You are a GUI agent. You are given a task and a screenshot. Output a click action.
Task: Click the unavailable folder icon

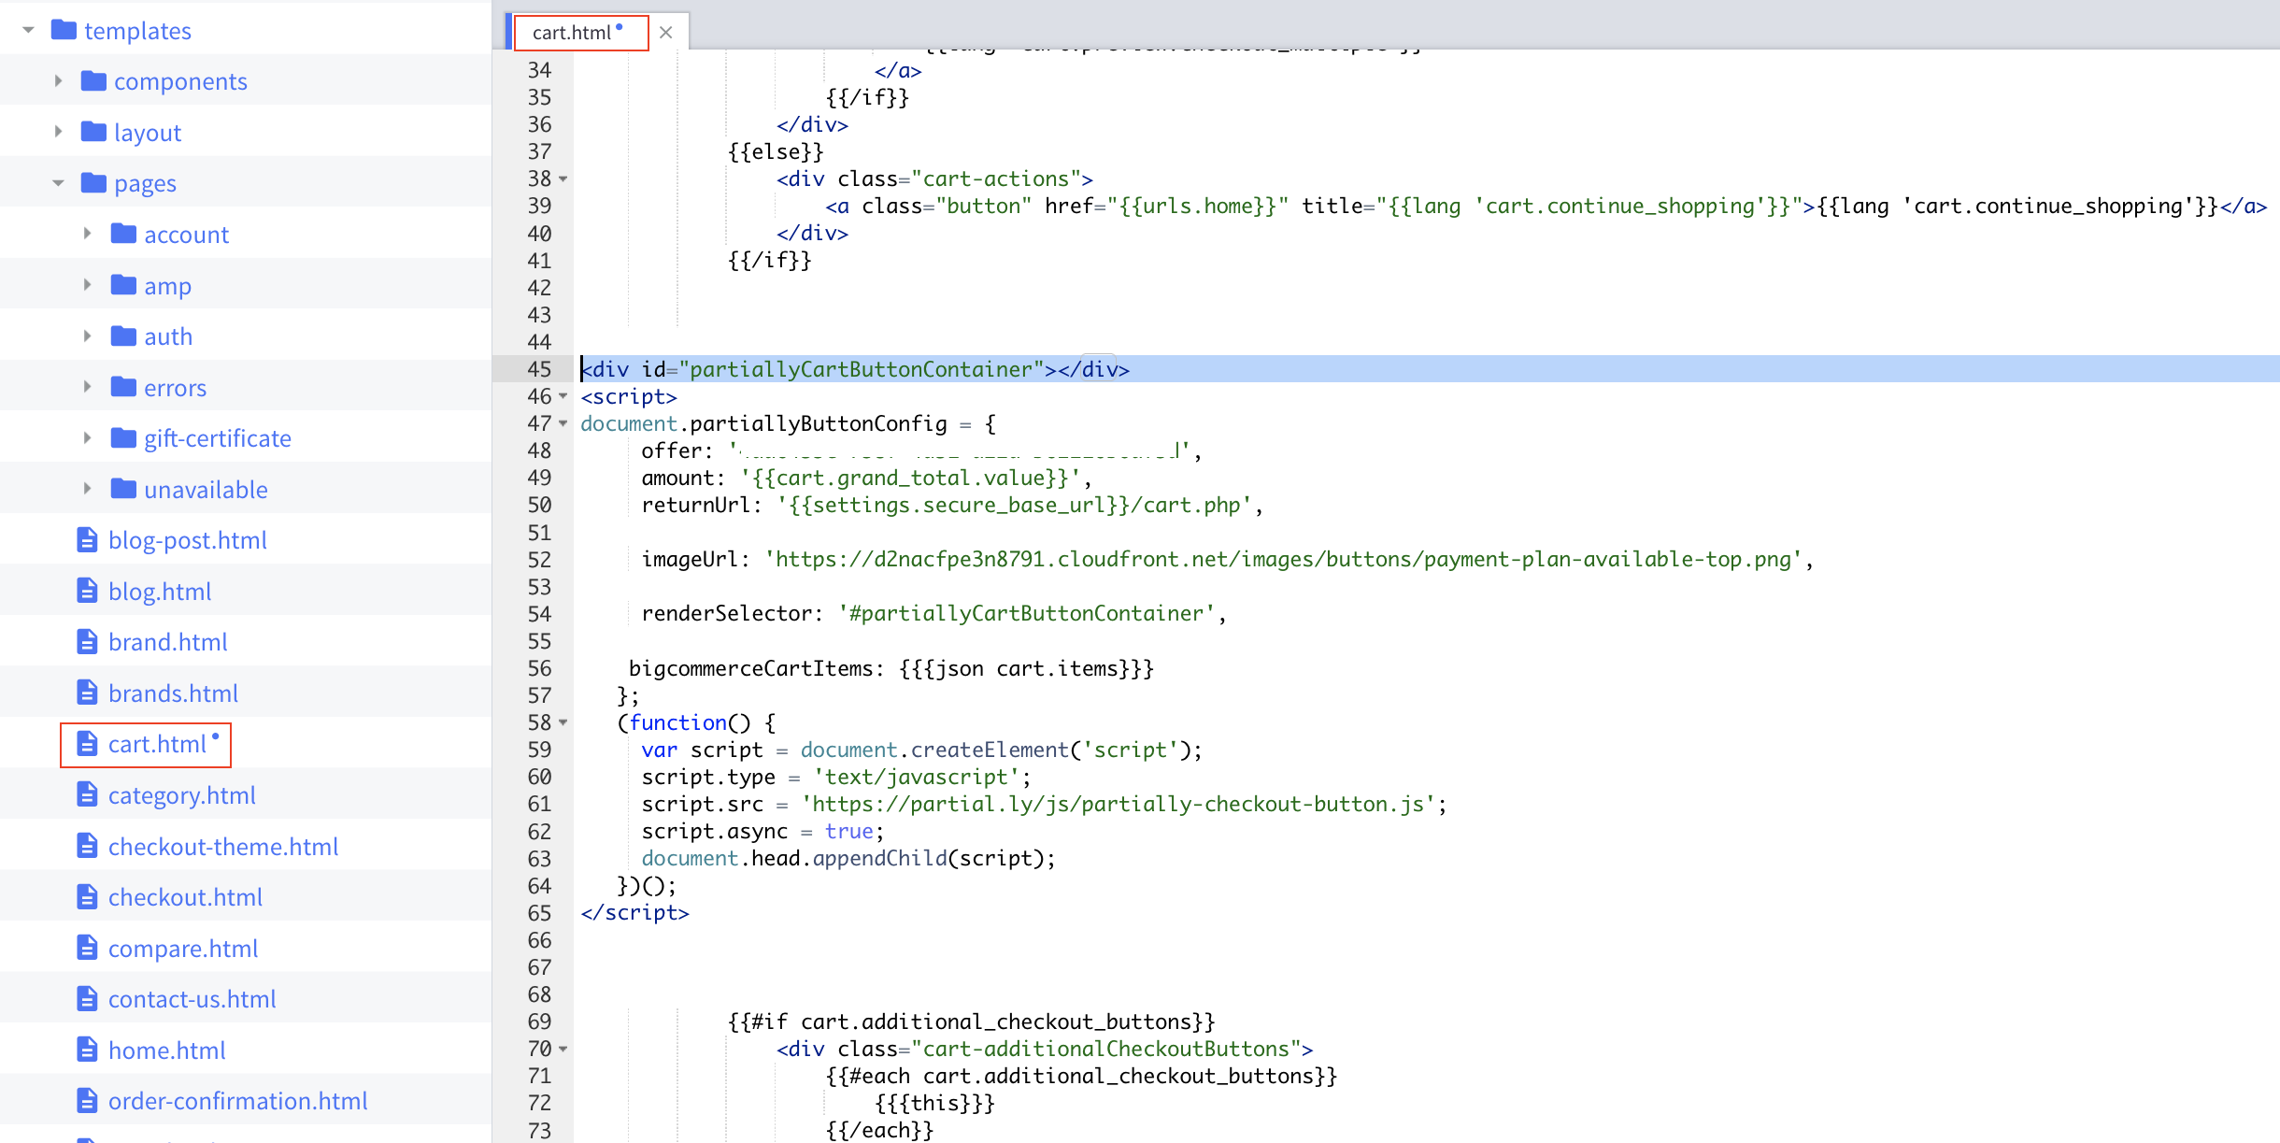[123, 488]
